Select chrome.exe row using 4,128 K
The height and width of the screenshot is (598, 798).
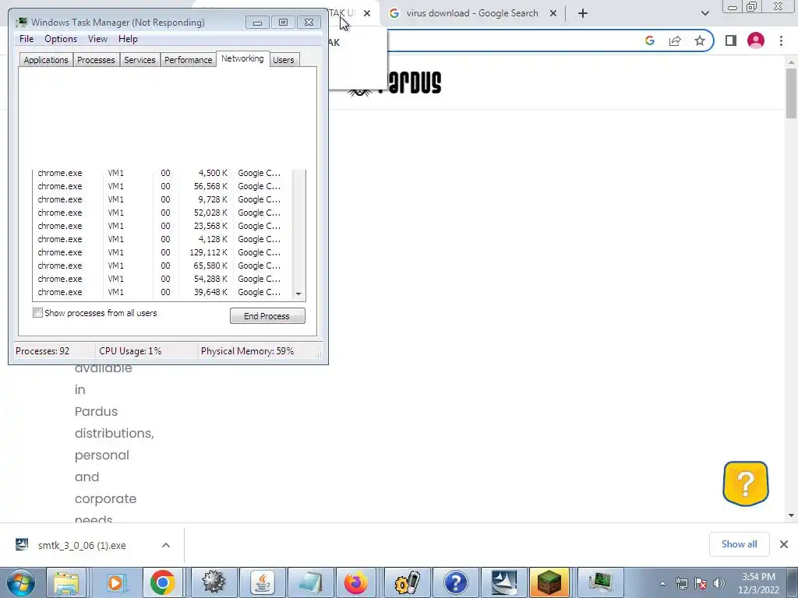pos(163,239)
